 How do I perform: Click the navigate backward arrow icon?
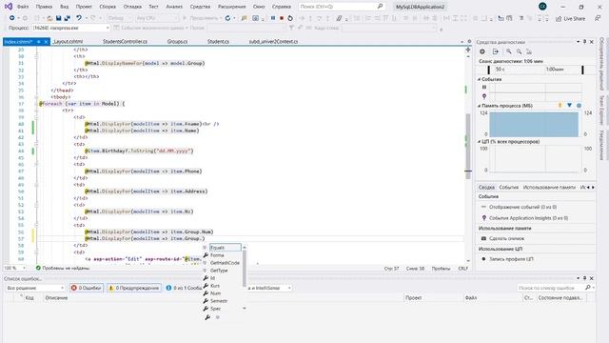point(12,18)
